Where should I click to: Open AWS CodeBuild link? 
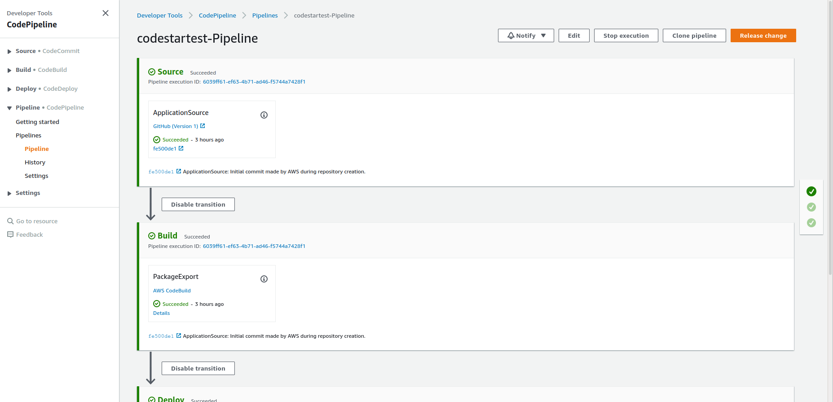(172, 291)
